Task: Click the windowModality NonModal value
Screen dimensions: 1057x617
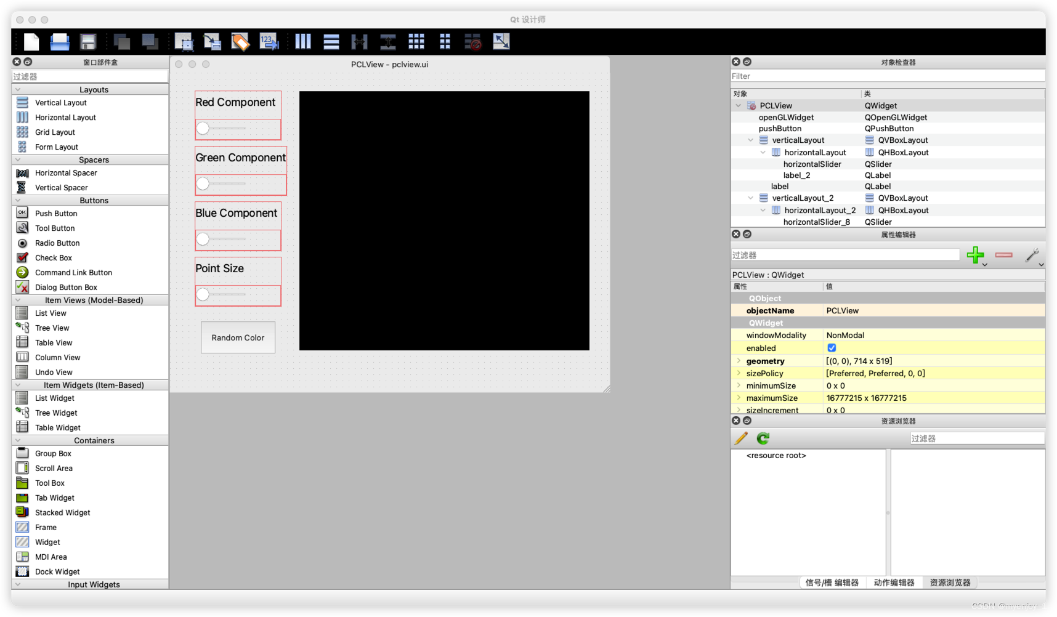Action: click(x=845, y=336)
